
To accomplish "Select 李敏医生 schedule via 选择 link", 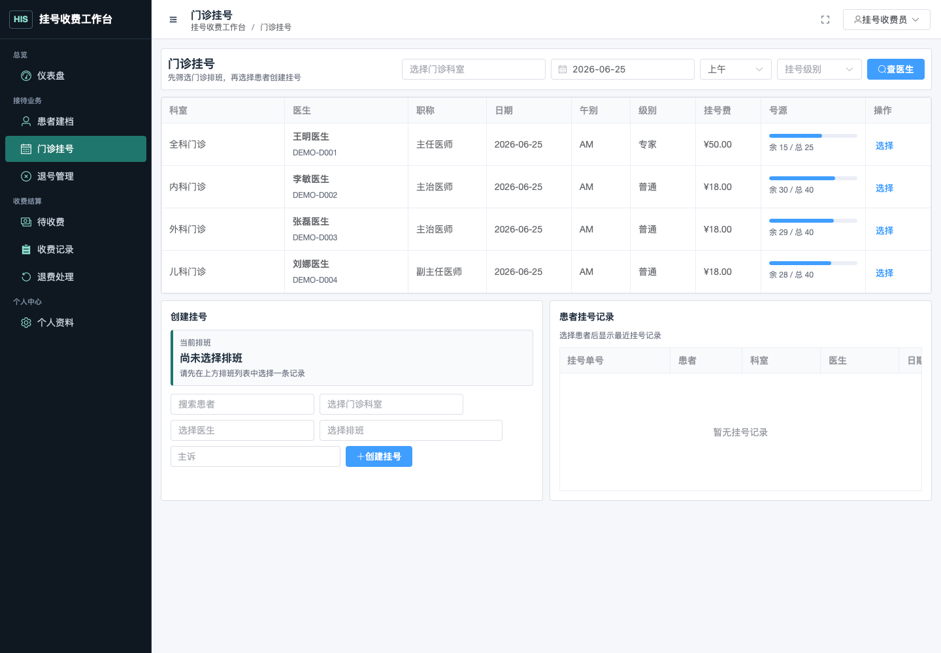I will (884, 188).
